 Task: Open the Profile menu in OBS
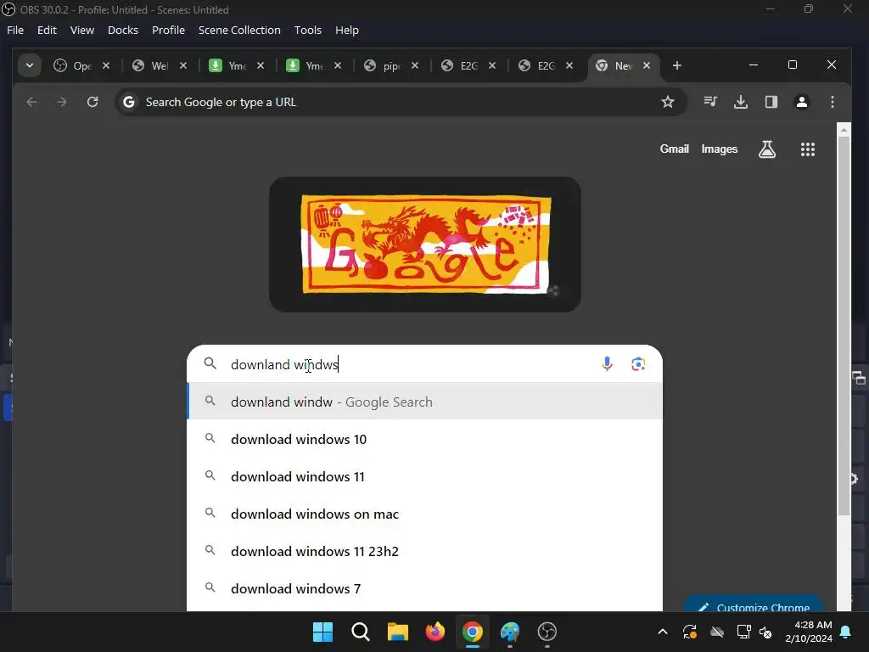(169, 30)
